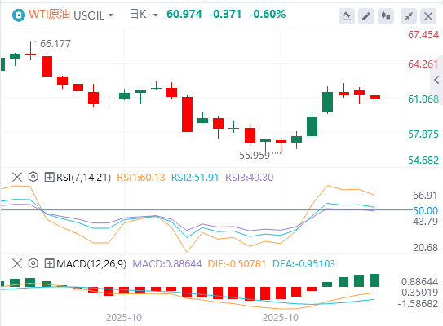Click the blue WTI symbol logo icon

[19, 15]
